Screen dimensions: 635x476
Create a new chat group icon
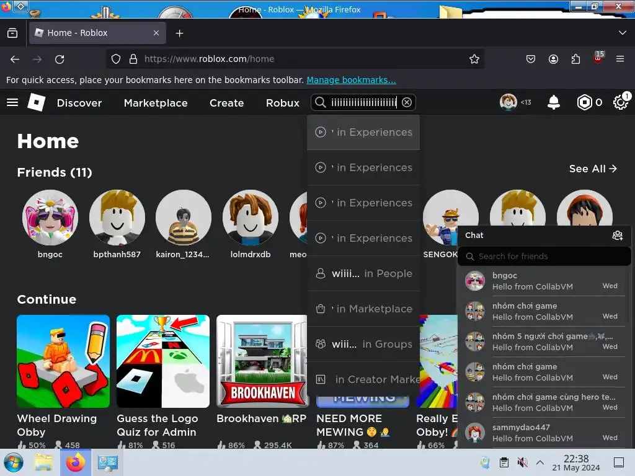click(617, 235)
